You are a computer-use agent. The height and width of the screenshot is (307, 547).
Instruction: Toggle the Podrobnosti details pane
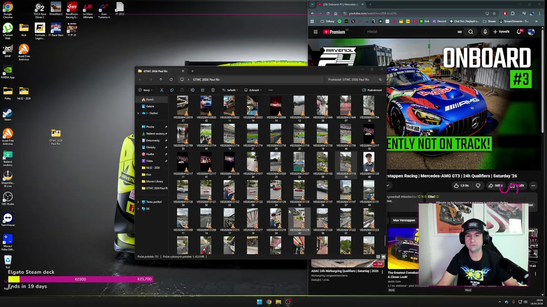click(372, 90)
